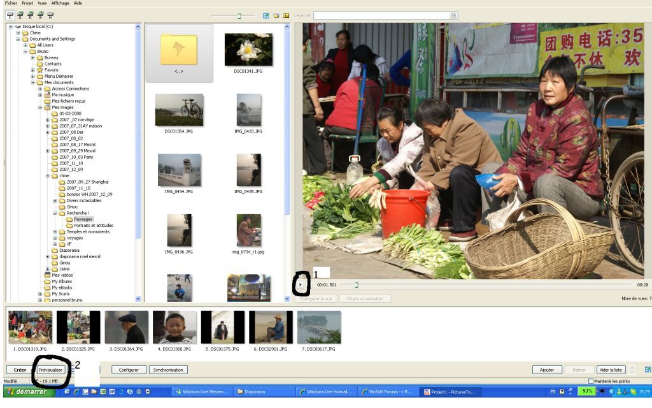
Task: Expand the Temples et monuments folder
Action: 55,232
